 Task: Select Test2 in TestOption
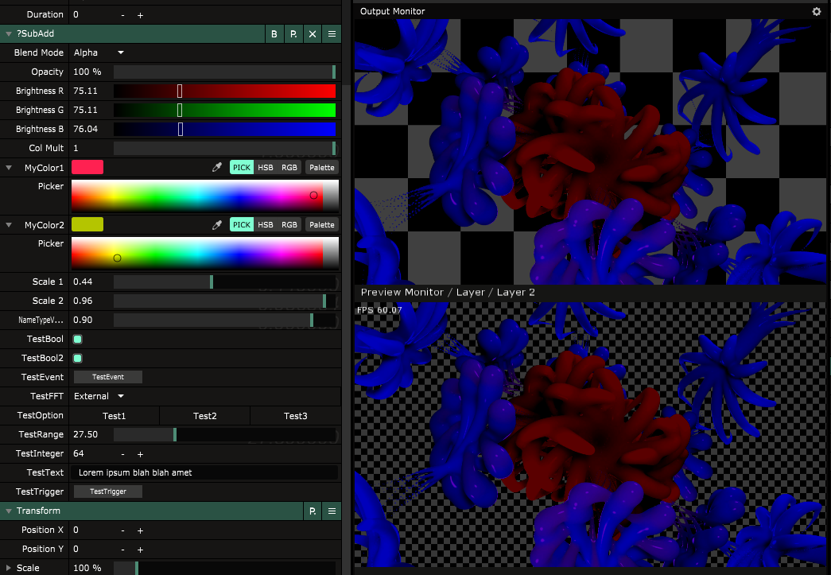click(x=204, y=416)
